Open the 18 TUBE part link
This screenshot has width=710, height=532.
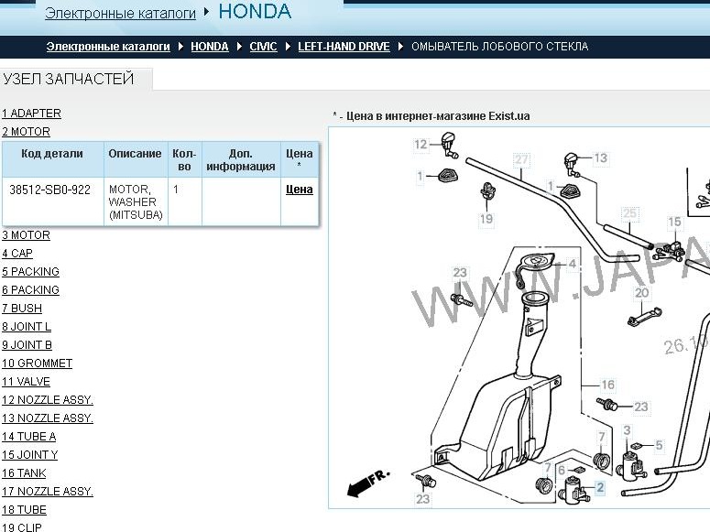24,510
